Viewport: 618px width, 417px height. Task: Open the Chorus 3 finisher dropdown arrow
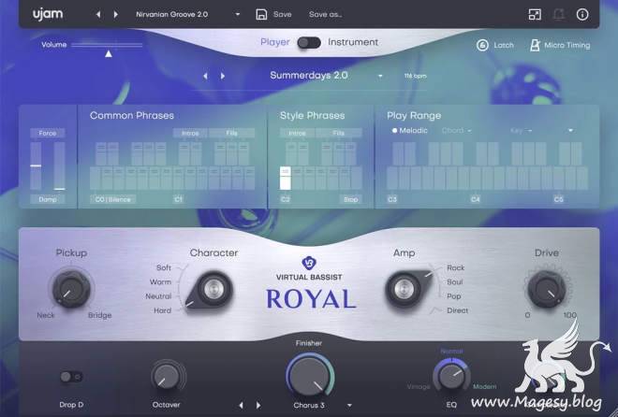pyautogui.click(x=349, y=405)
